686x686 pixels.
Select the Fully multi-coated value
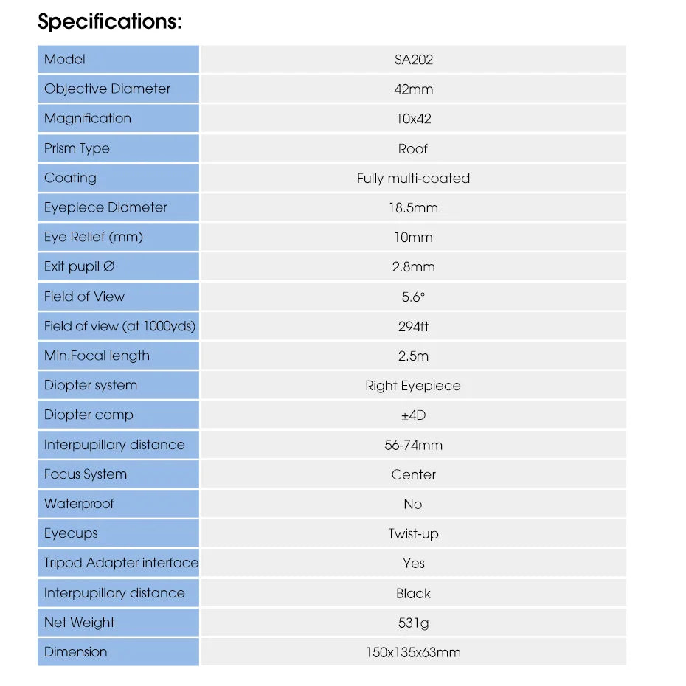pos(413,178)
